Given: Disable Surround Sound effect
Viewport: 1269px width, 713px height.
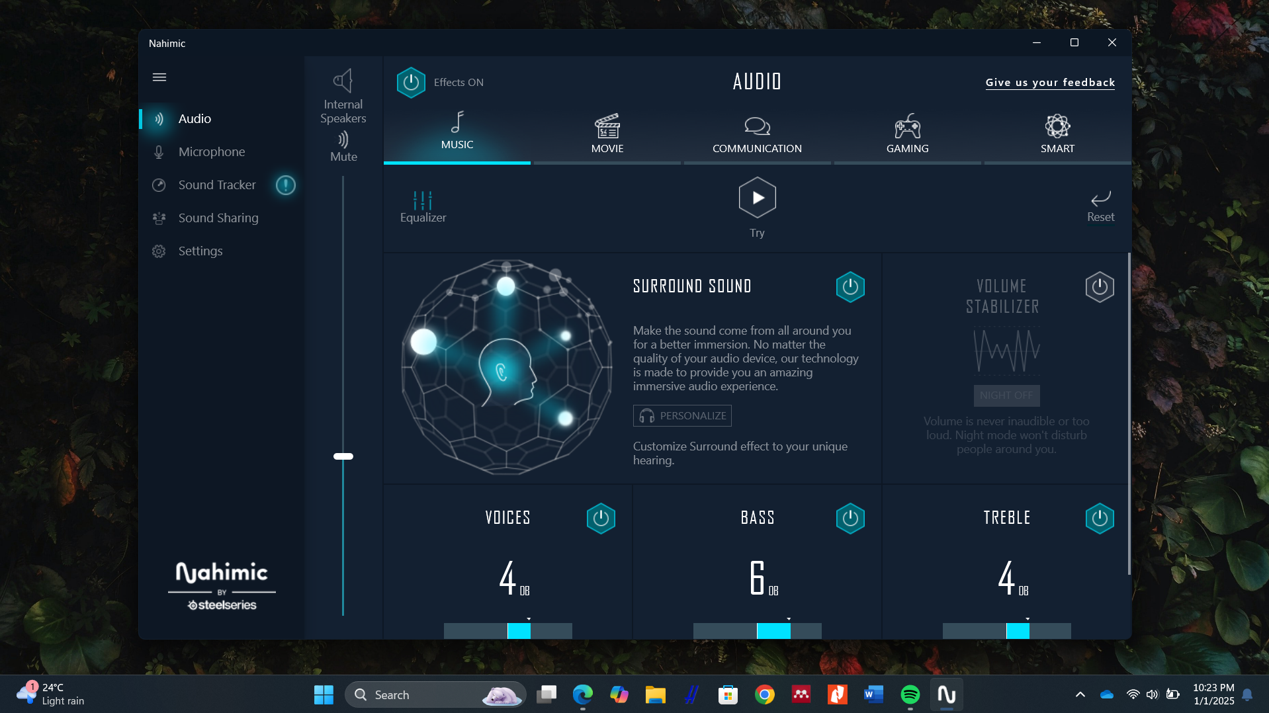Looking at the screenshot, I should [x=850, y=287].
